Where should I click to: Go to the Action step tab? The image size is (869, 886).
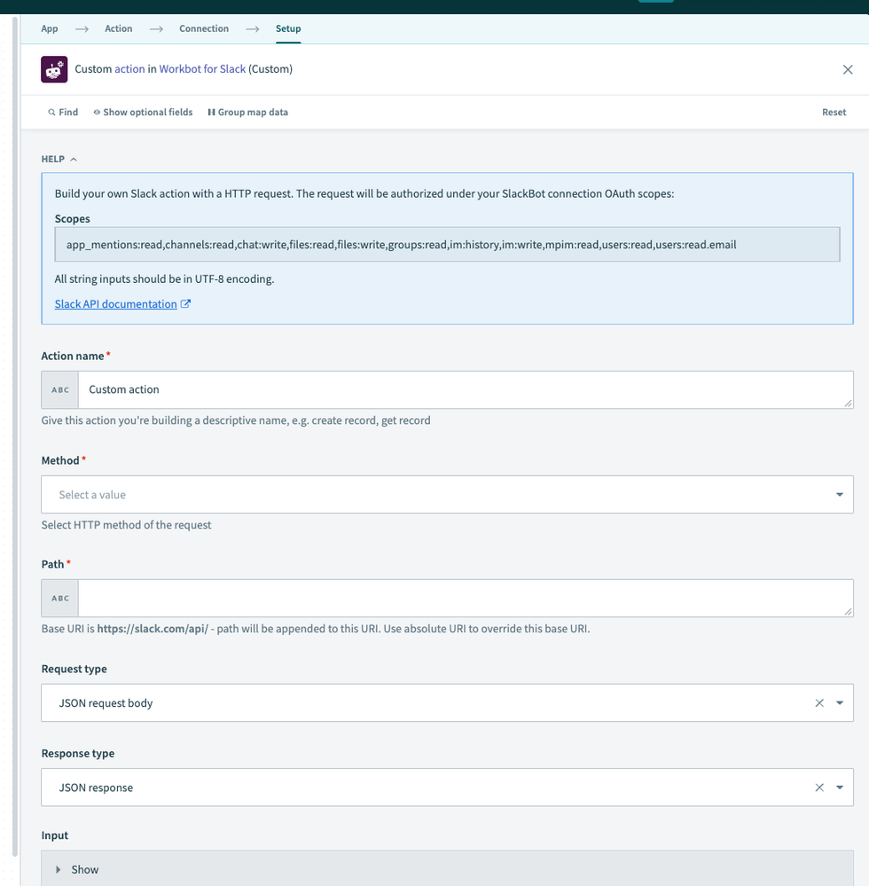[118, 28]
